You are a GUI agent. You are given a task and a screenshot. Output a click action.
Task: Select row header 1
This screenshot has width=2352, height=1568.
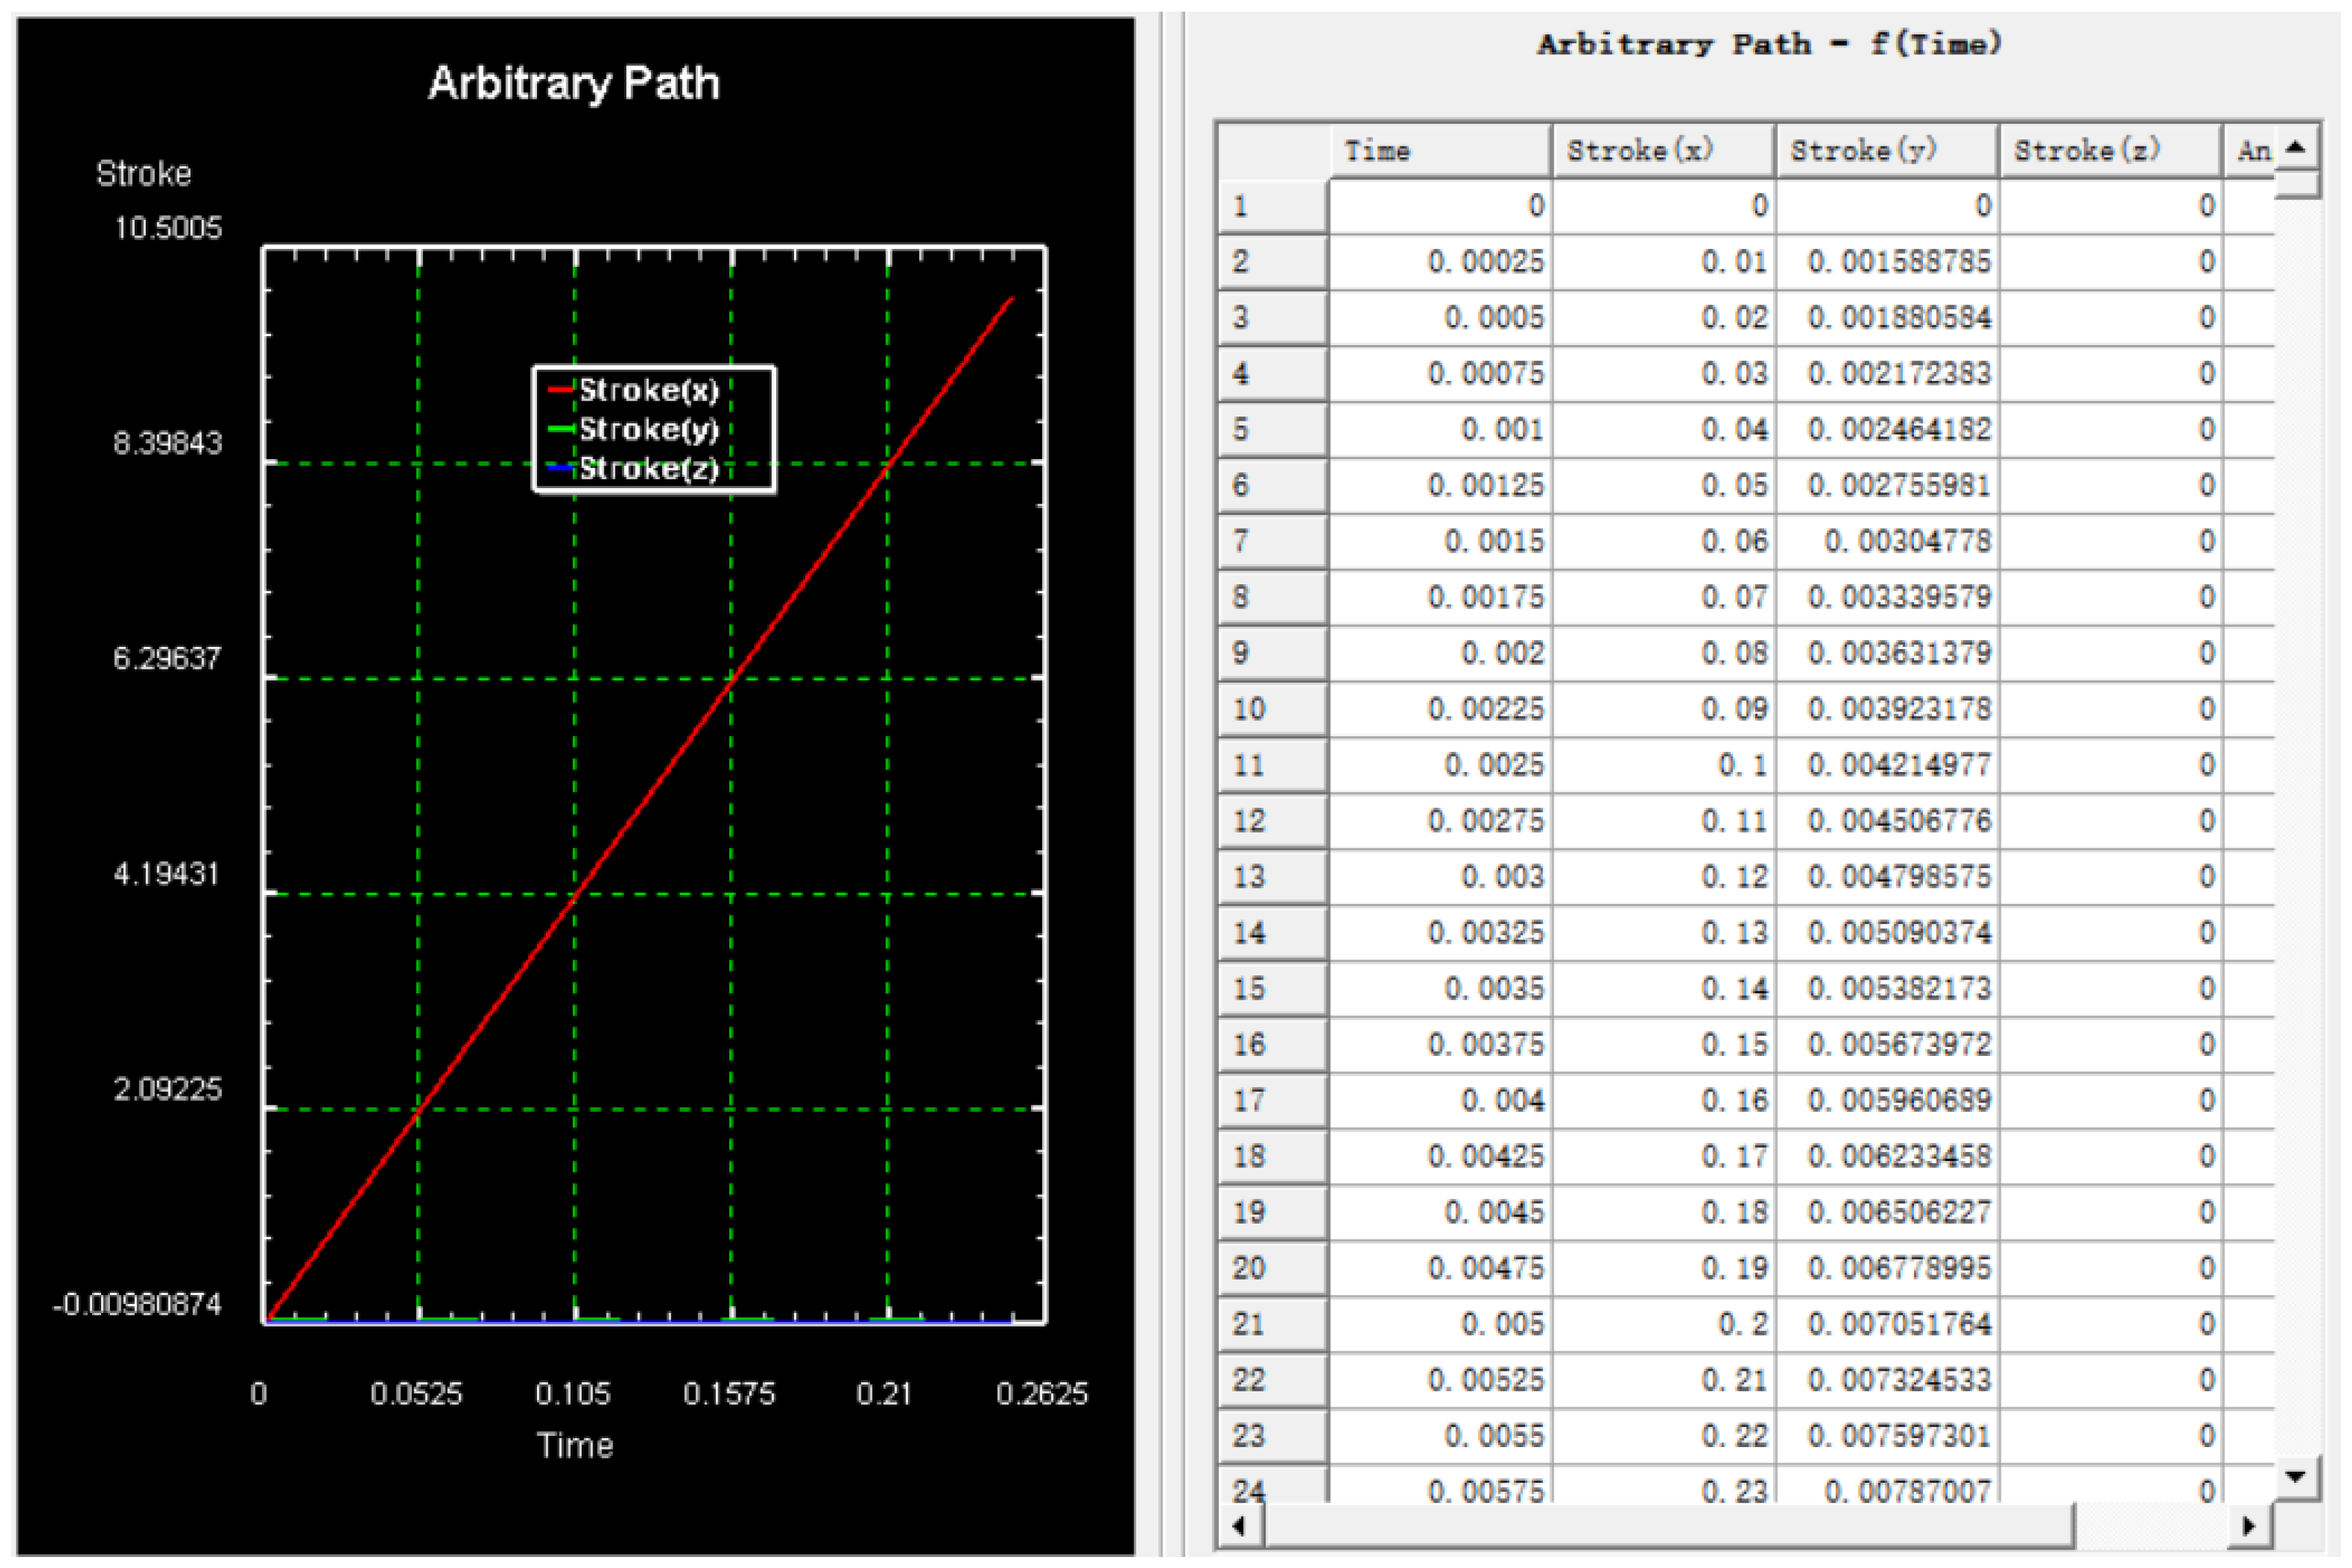point(1272,207)
